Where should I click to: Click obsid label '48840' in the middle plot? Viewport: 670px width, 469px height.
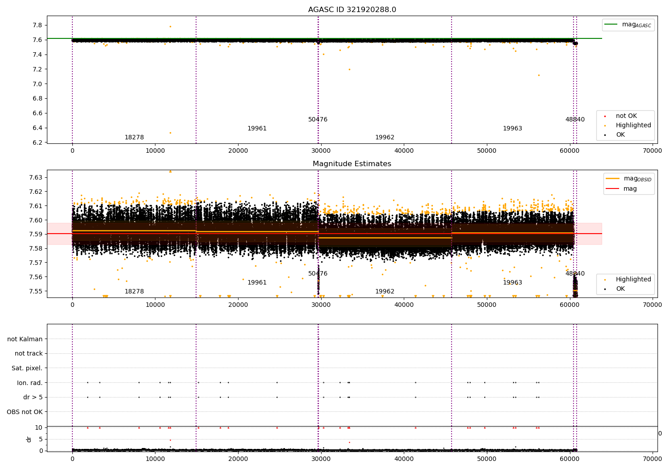pos(575,274)
